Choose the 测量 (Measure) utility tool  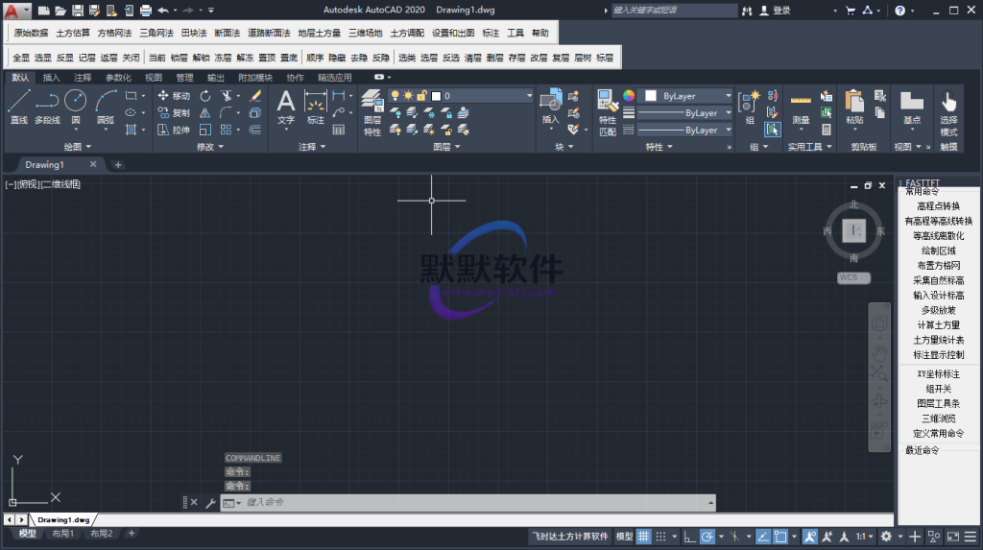801,106
